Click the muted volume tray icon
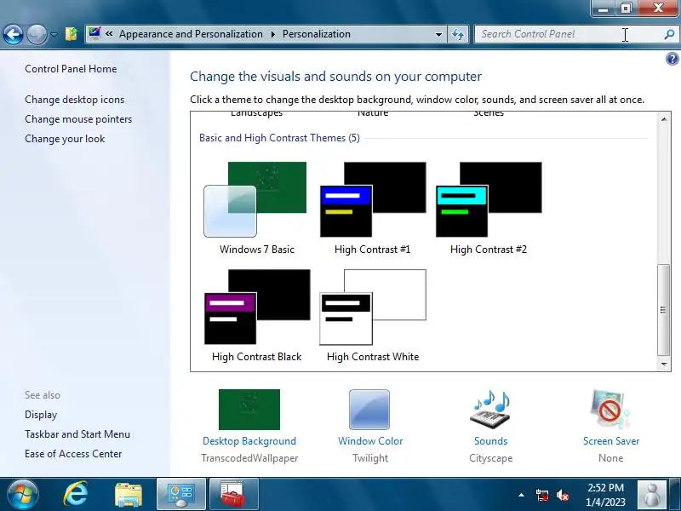The image size is (681, 511). [563, 495]
